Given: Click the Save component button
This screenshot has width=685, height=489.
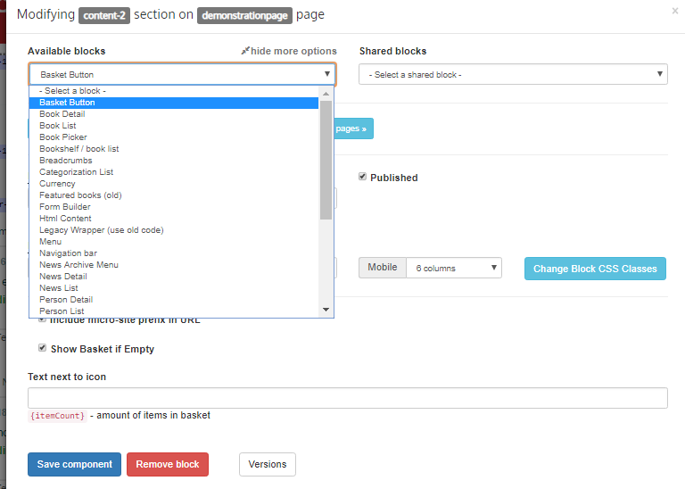Looking at the screenshot, I should [74, 464].
